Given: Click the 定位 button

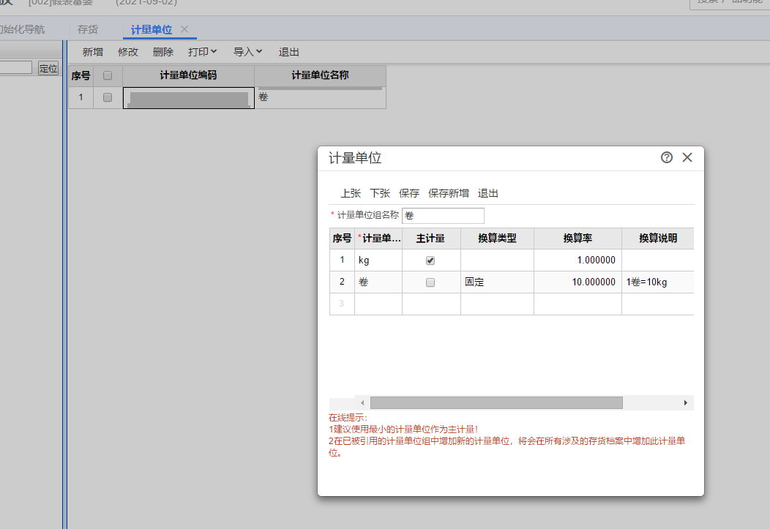Looking at the screenshot, I should (x=48, y=68).
